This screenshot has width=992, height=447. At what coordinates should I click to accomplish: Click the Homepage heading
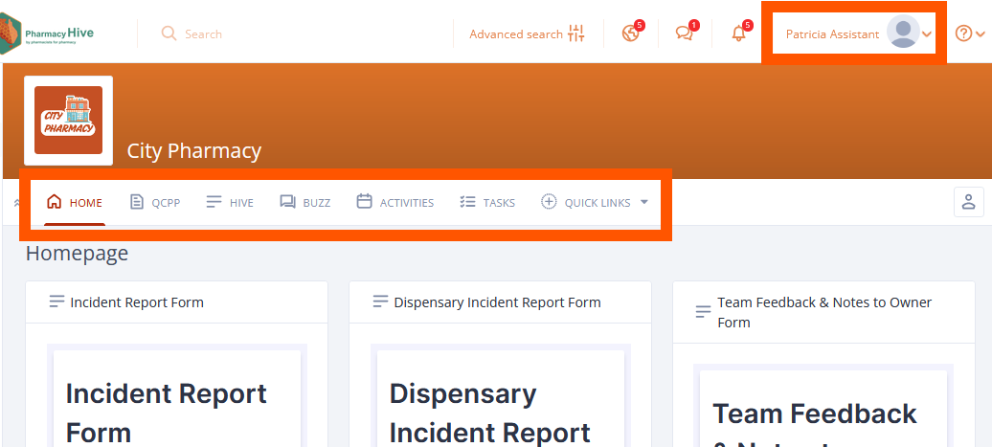click(x=78, y=254)
